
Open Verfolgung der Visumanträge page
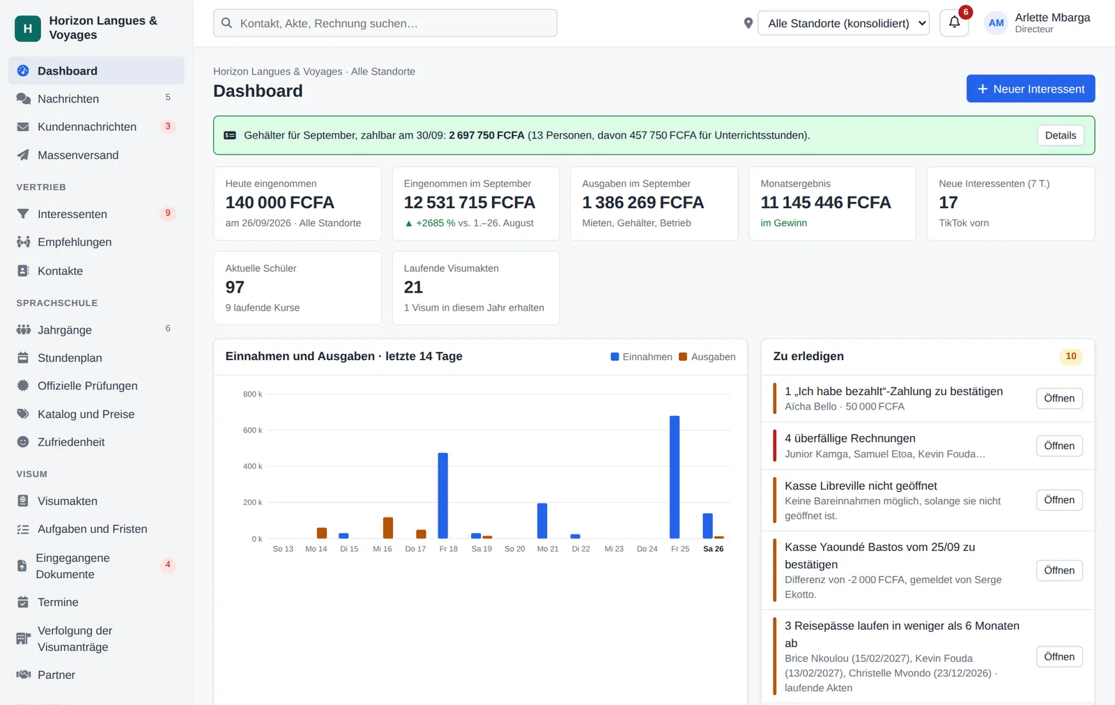(x=96, y=639)
